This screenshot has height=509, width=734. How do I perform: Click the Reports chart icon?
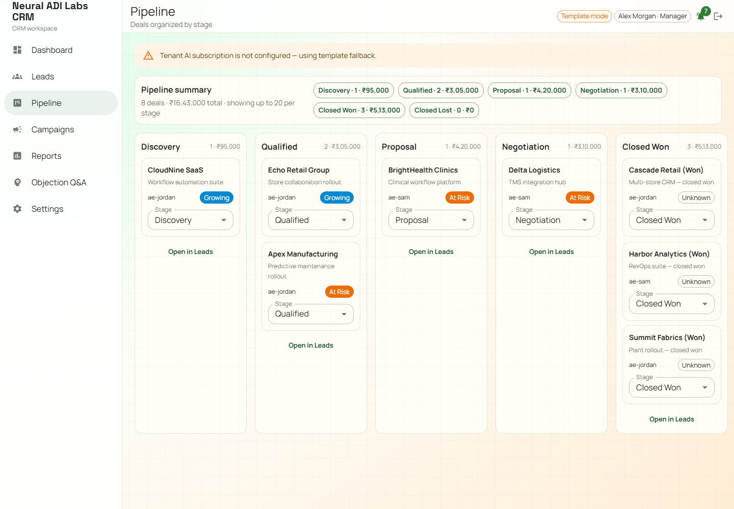click(17, 156)
